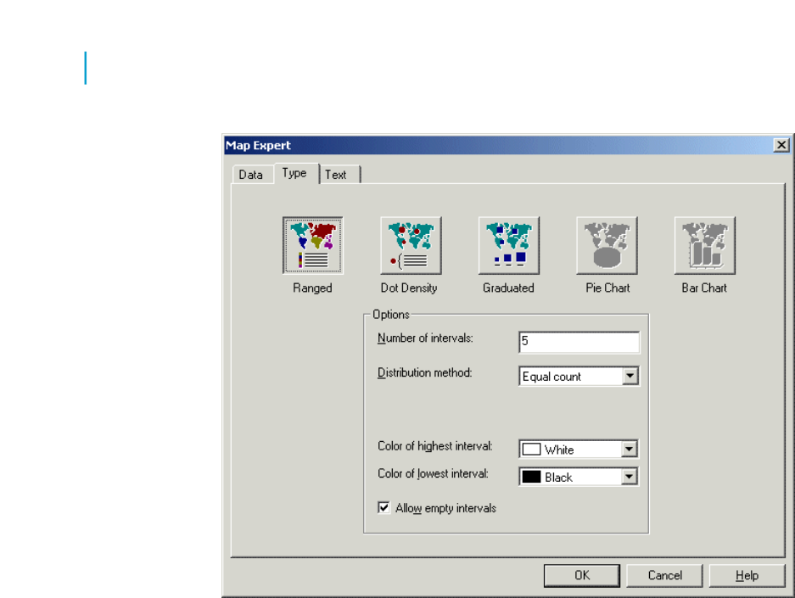Click the Dot Density label text
Viewport: 795px width, 598px height.
[x=409, y=288]
